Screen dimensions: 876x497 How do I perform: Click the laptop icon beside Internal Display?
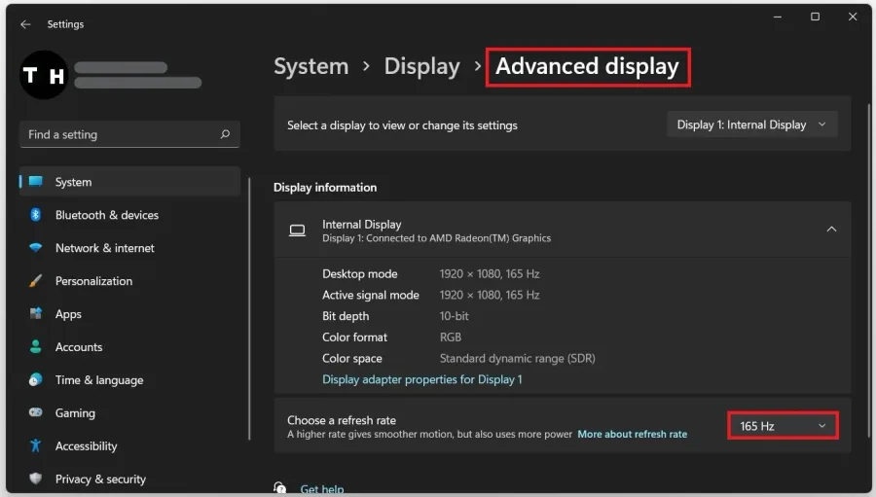pos(297,231)
